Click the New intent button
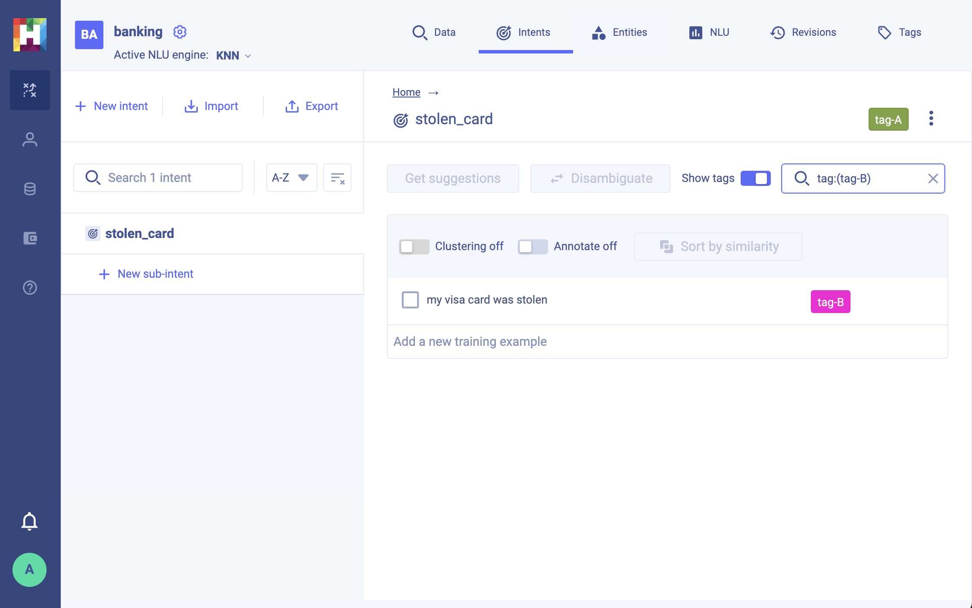The width and height of the screenshot is (972, 608). [x=112, y=106]
